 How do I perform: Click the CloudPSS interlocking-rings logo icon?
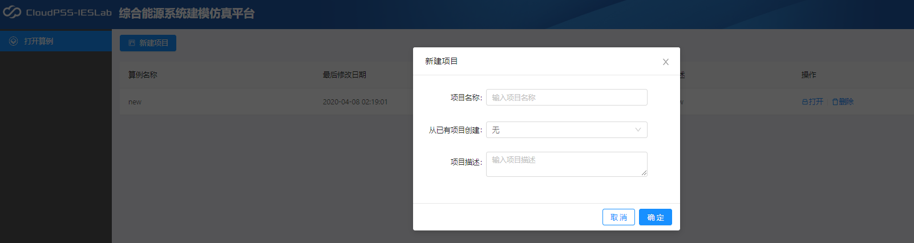click(12, 12)
